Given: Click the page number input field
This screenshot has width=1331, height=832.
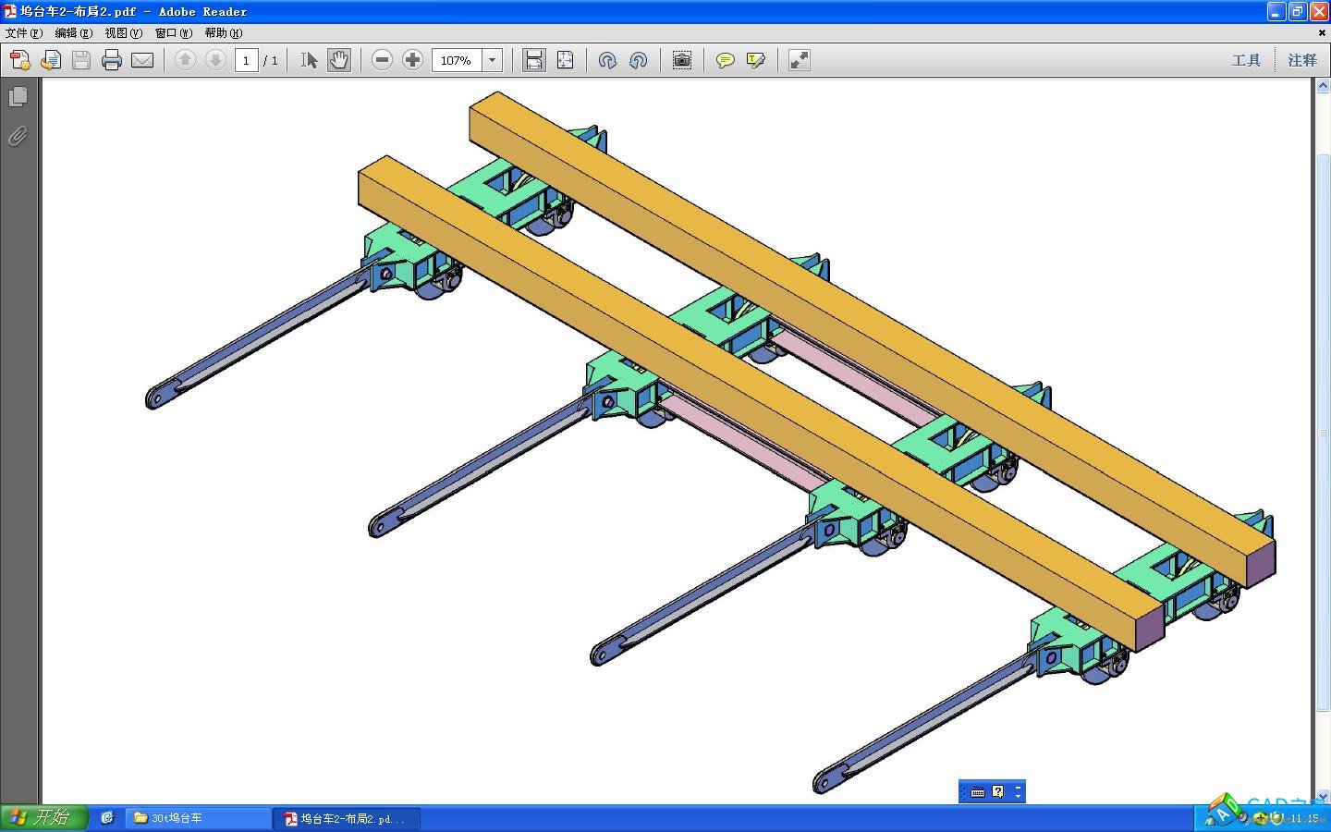Looking at the screenshot, I should (x=246, y=61).
